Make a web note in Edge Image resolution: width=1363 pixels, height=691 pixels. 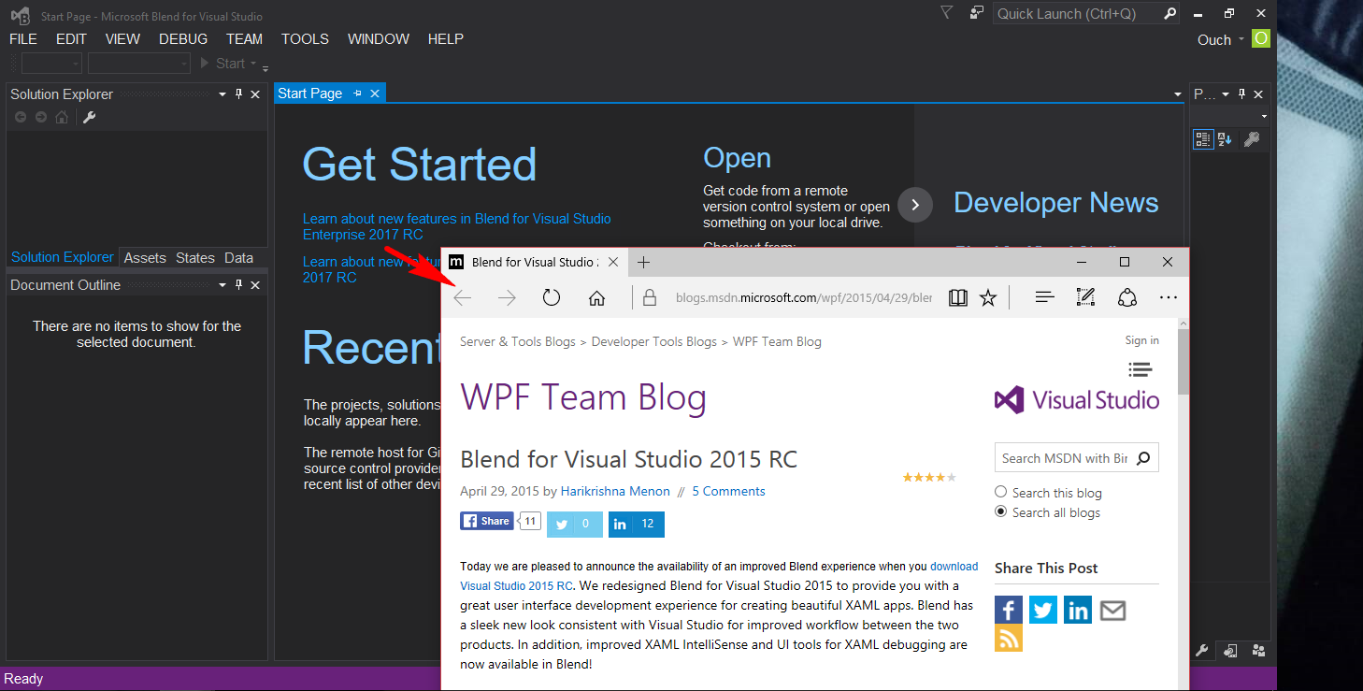point(1085,297)
